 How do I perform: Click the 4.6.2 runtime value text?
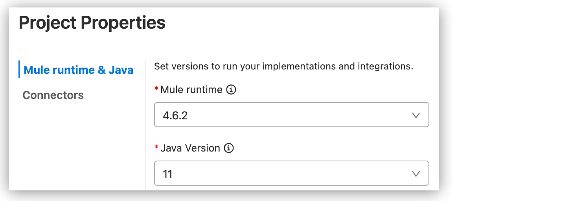click(175, 115)
